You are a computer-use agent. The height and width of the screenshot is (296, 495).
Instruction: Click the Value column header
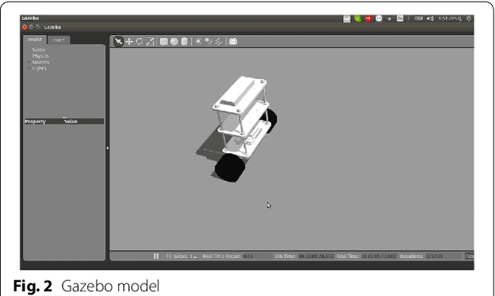(70, 121)
